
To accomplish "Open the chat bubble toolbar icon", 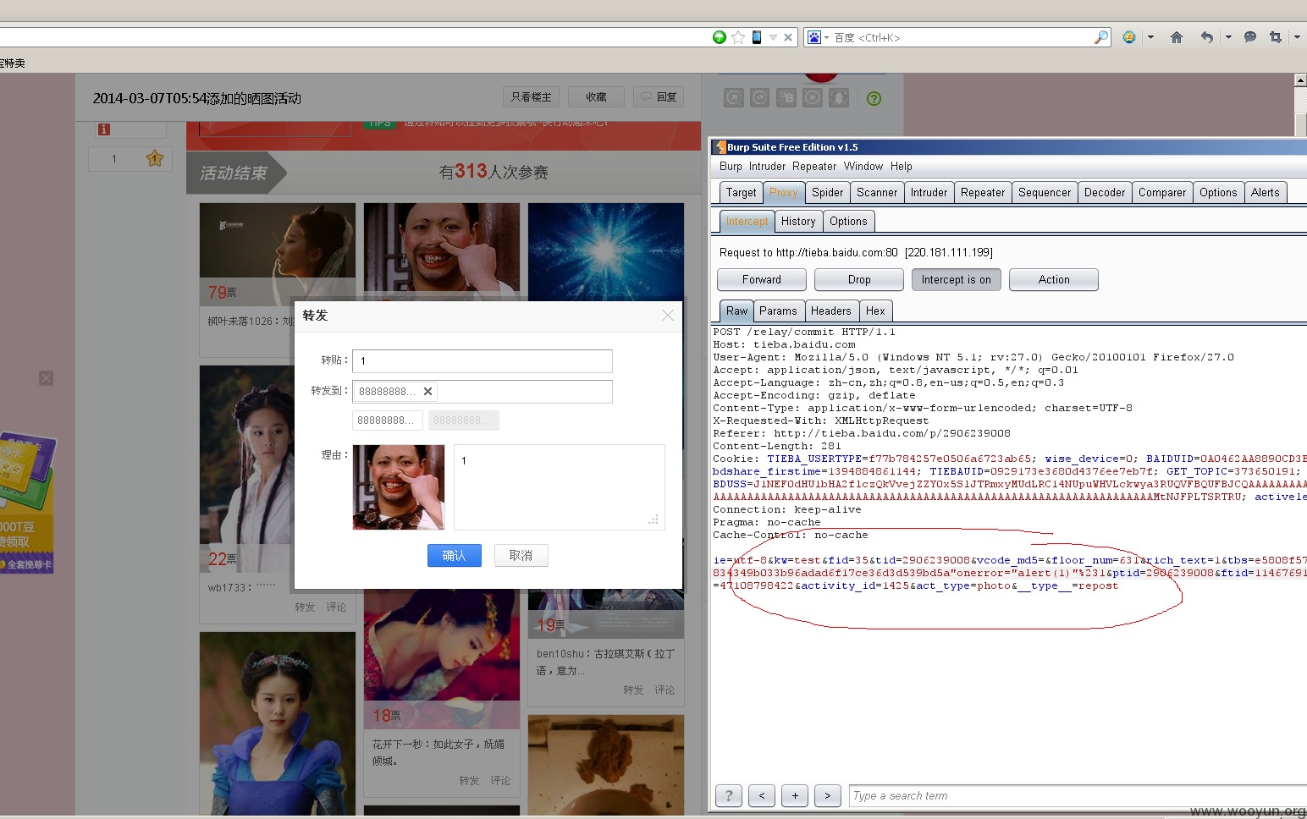I will click(1250, 37).
